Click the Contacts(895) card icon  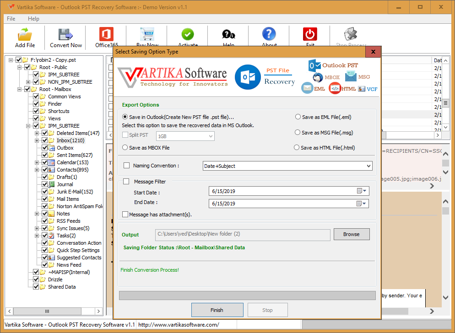click(51, 170)
